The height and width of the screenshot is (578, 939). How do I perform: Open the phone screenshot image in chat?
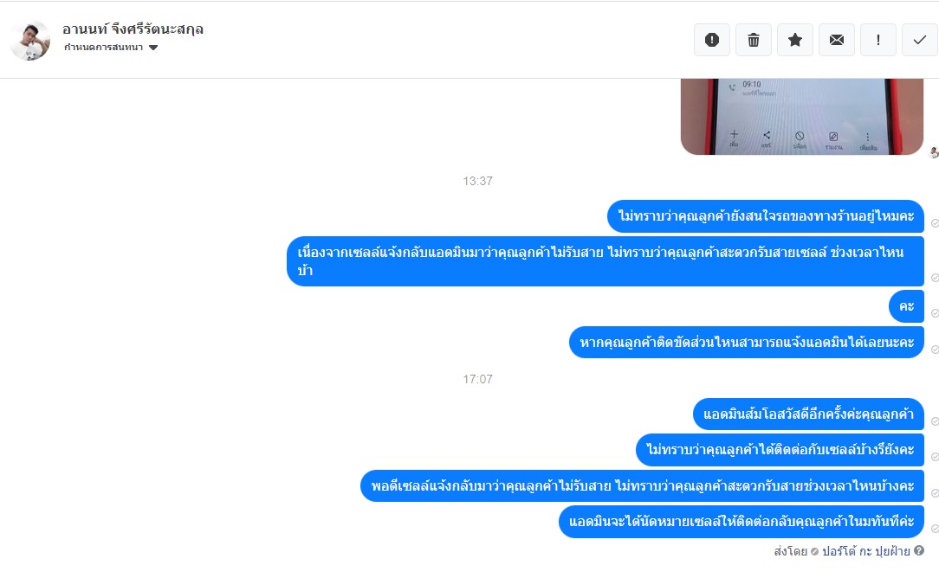pyautogui.click(x=802, y=116)
